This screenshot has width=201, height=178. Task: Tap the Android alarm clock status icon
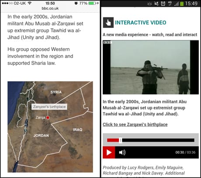pyautogui.click(x=163, y=3)
